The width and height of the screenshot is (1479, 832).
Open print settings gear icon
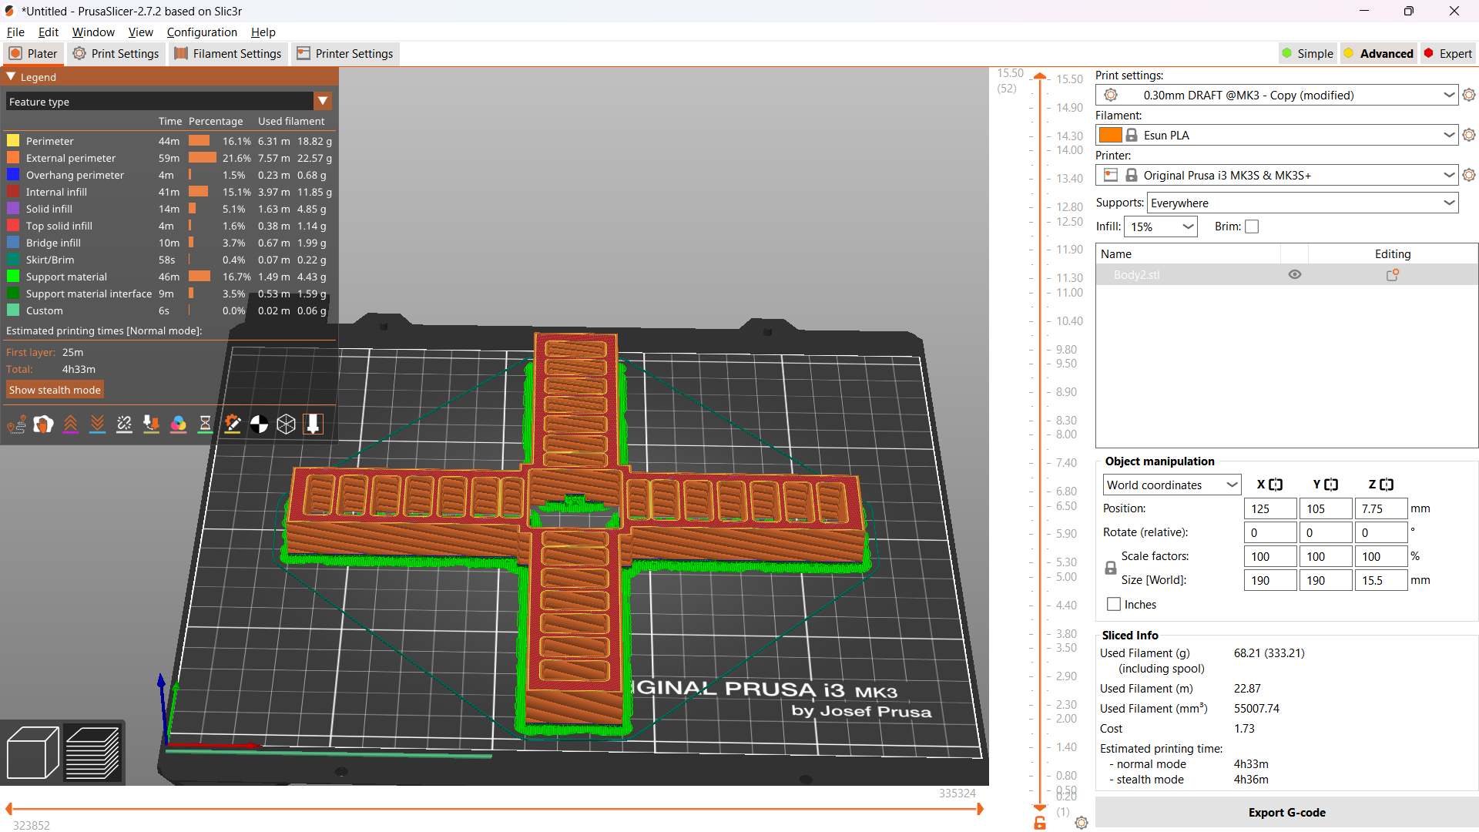coord(1468,95)
